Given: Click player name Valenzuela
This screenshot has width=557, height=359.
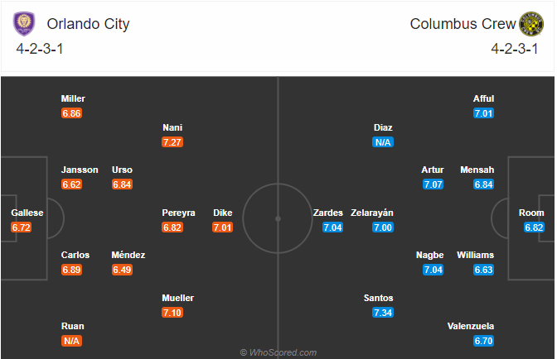Looking at the screenshot, I should pos(471,326).
